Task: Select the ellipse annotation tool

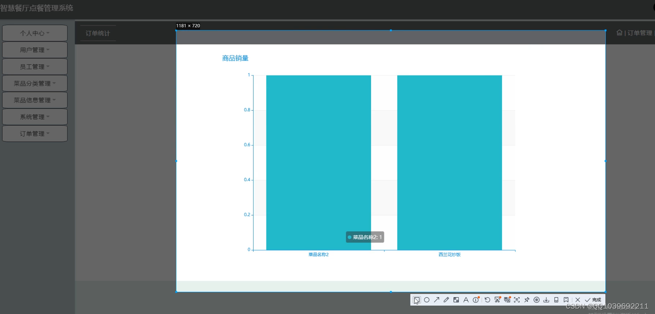Action: (427, 300)
